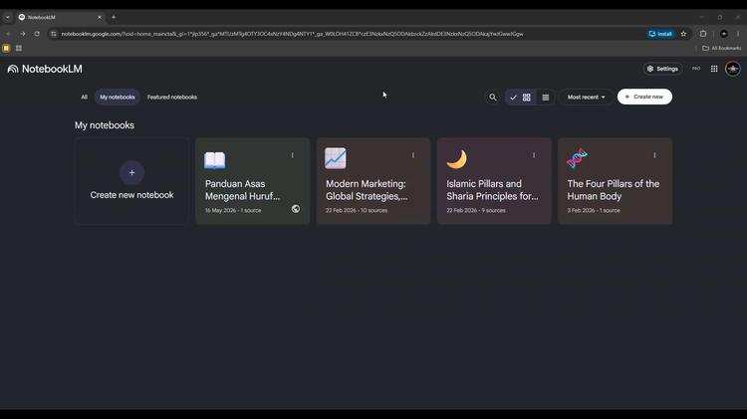Click the crescent moon emoji icon

click(x=456, y=159)
